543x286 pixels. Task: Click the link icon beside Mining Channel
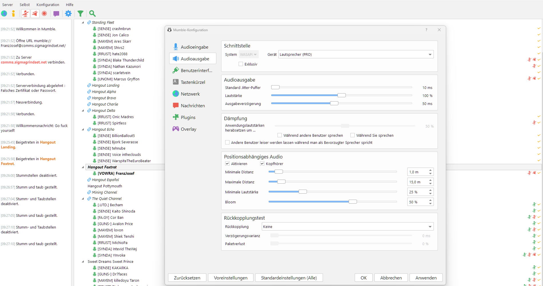[x=89, y=192]
